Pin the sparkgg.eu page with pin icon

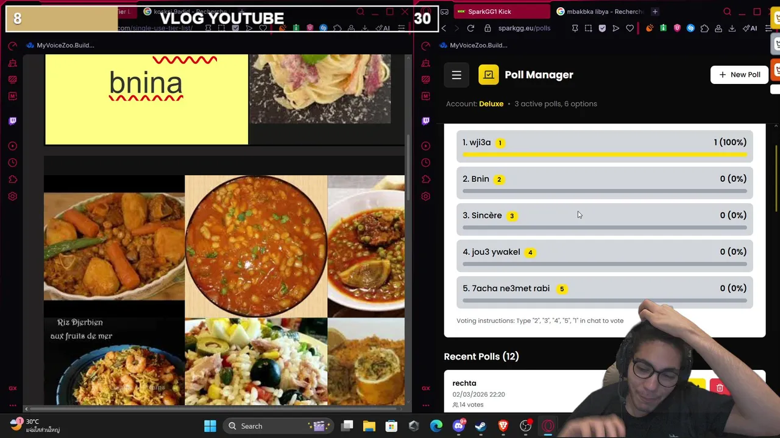coord(575,28)
